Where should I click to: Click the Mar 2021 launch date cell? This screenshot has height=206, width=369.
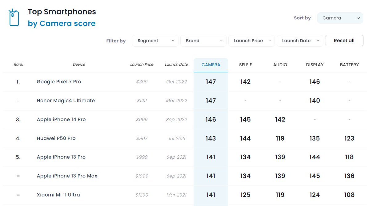176,195
